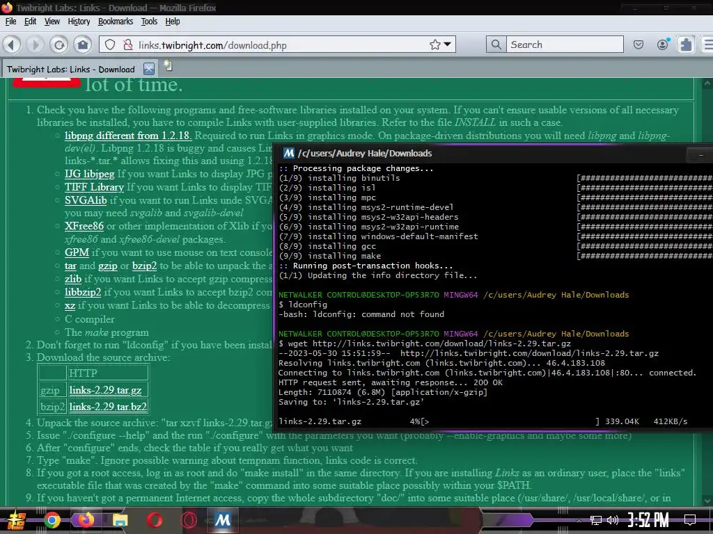Follow the tar link
This screenshot has height=534, width=713.
[x=70, y=266]
